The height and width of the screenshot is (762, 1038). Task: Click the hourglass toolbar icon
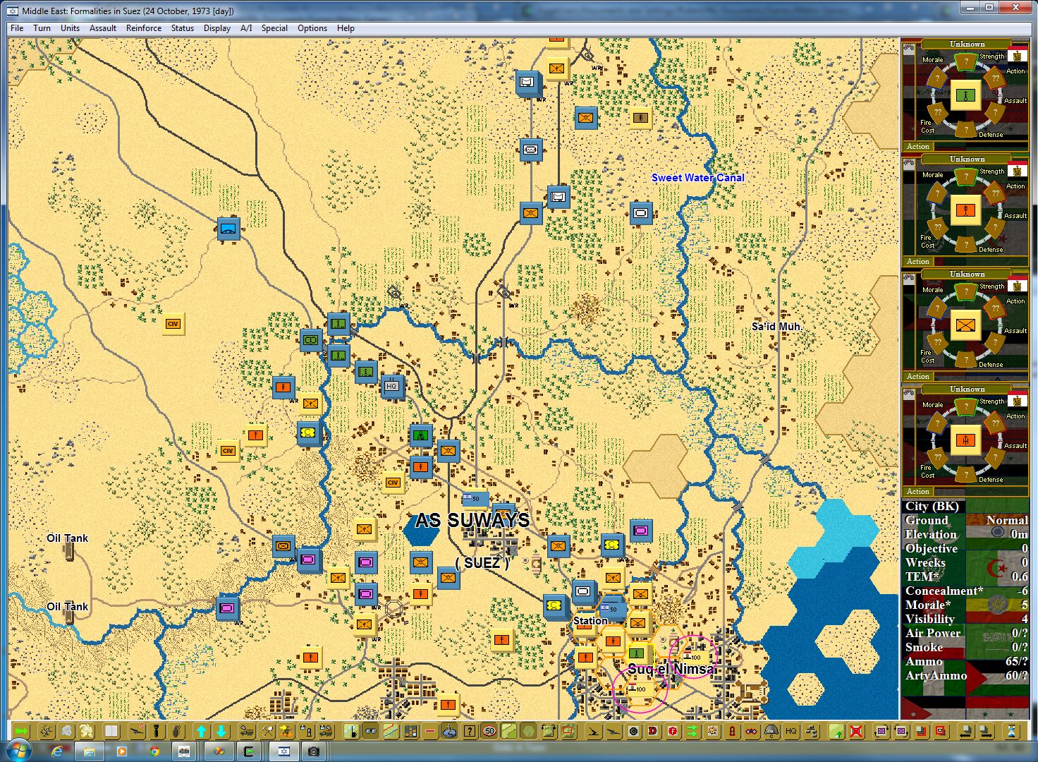1013,731
